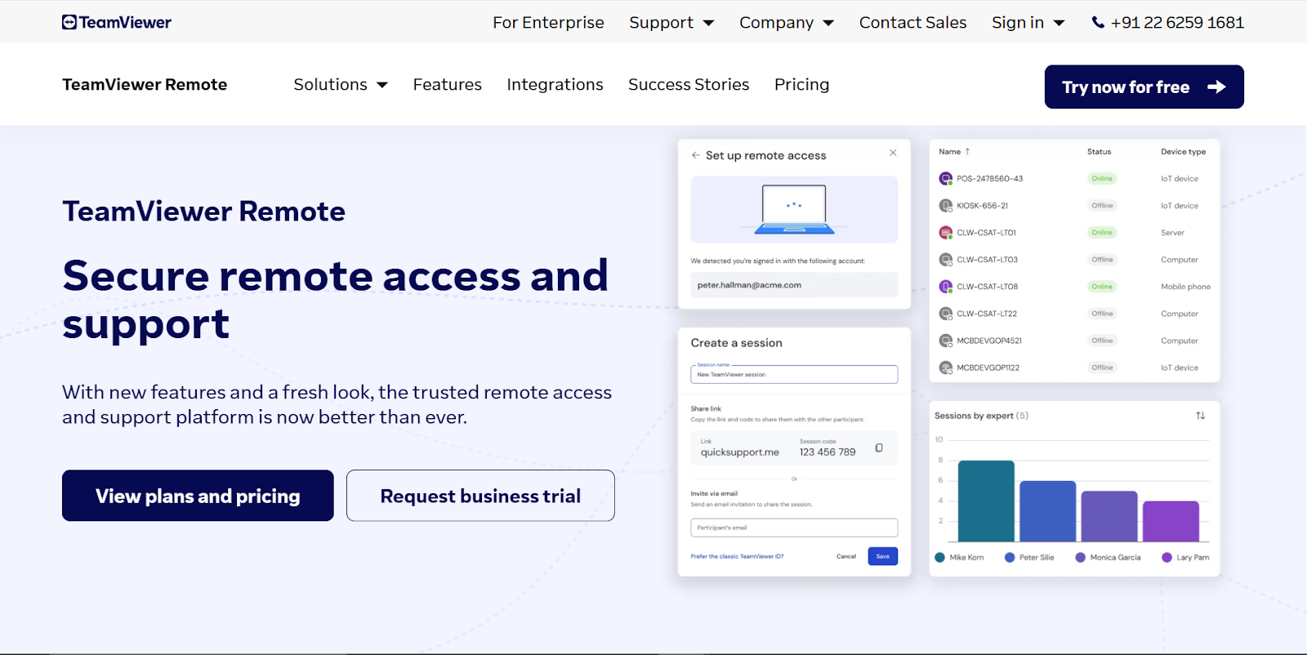Viewport: 1307px width, 655px height.
Task: Go to the Features page
Action: pos(447,85)
